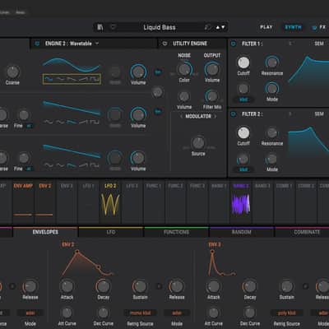Select ENV 3 modulation source slot
Image resolution: width=329 pixels, height=329 pixels.
tap(67, 202)
